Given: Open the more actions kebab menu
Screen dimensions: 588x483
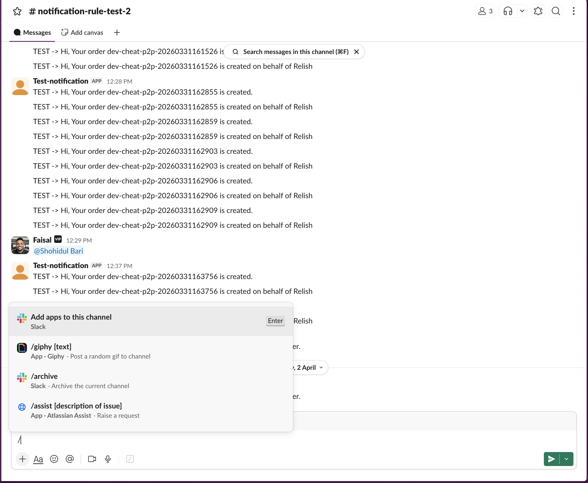Looking at the screenshot, I should click(x=573, y=12).
